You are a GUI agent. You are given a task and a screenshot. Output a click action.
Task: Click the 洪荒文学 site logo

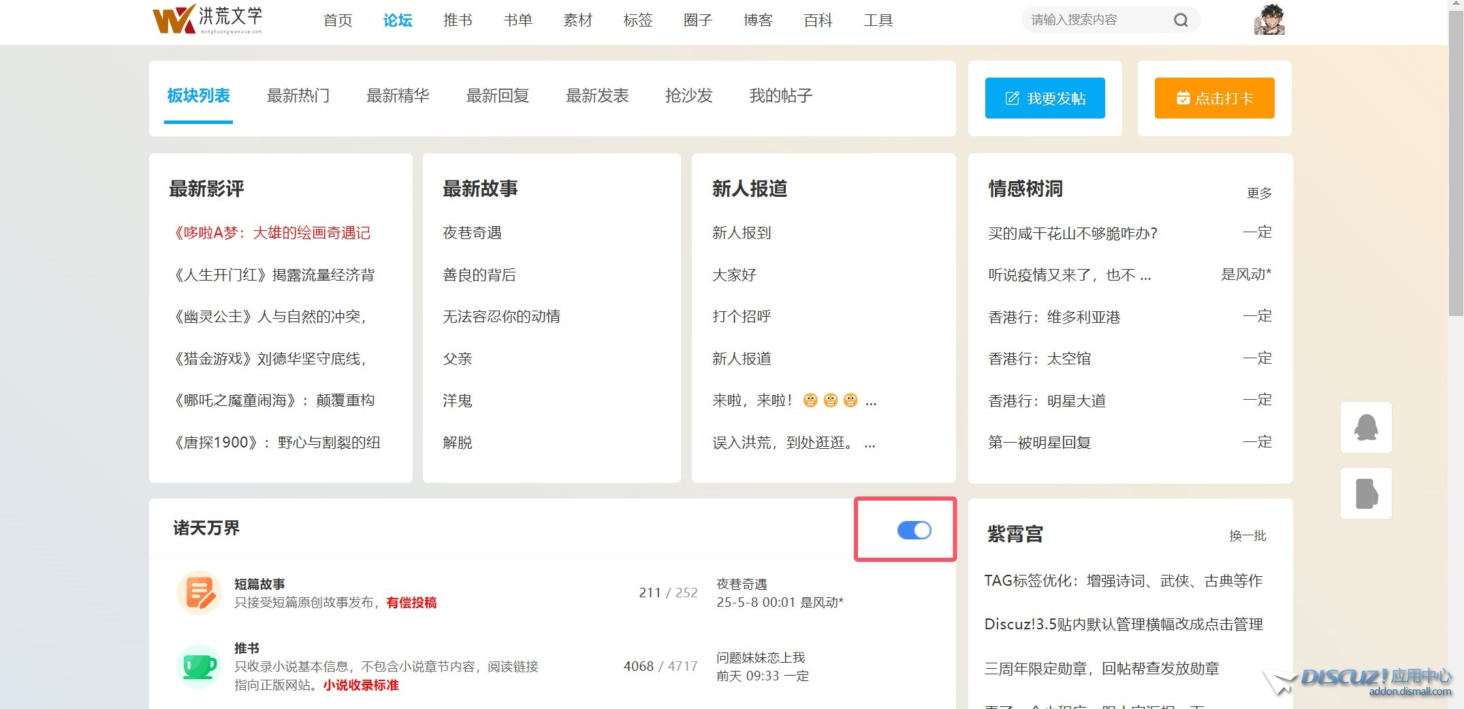[x=208, y=20]
